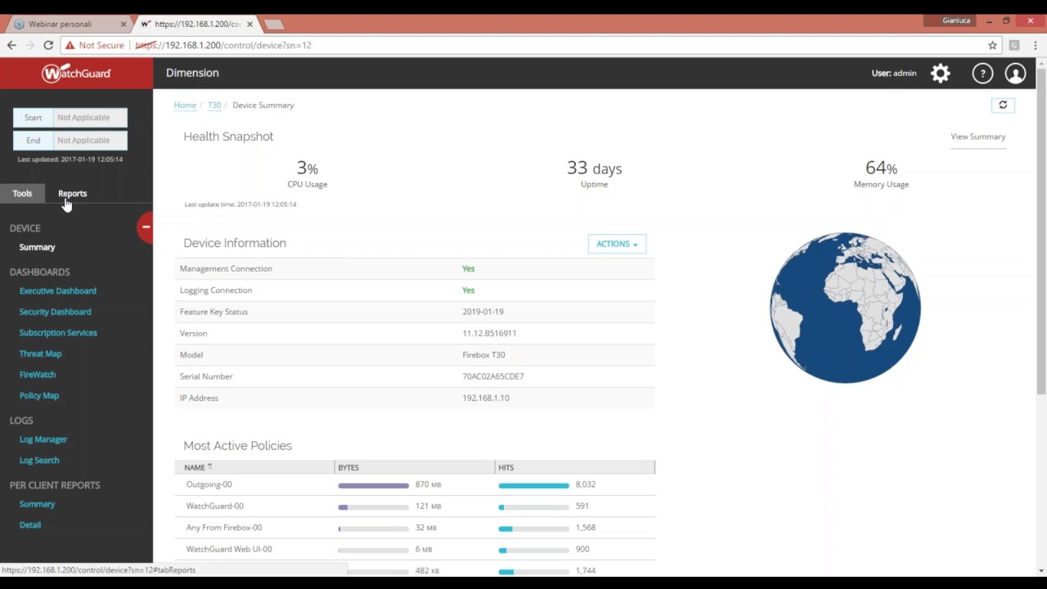Click the WatchGuard logo

pos(76,74)
